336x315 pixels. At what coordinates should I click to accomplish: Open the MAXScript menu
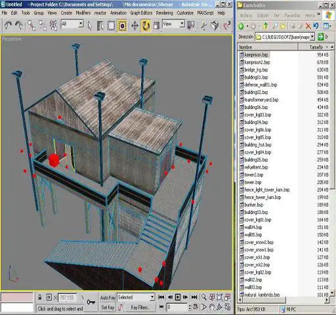click(x=205, y=13)
